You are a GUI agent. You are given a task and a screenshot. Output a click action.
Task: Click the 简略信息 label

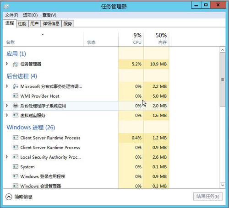(23, 197)
